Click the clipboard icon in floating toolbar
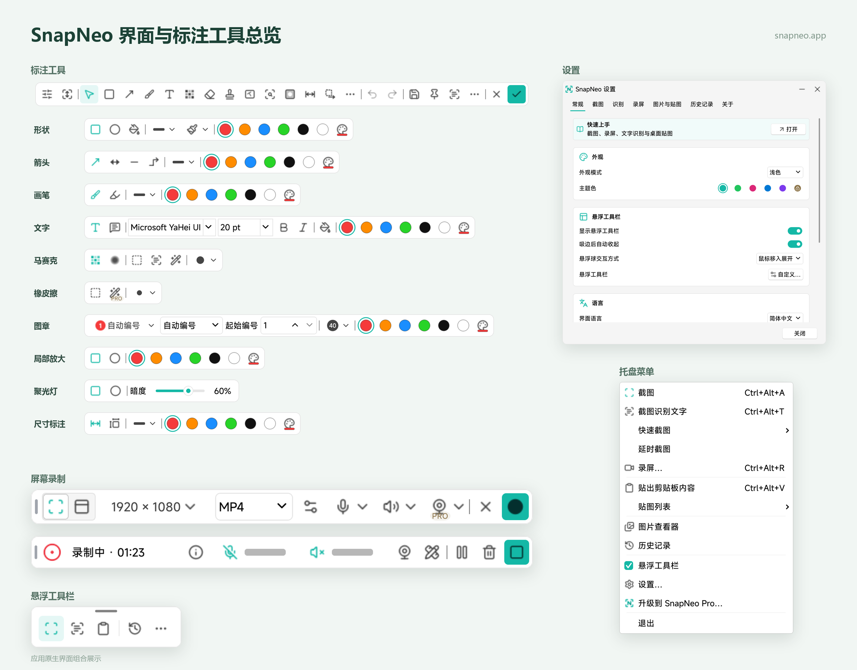Viewport: 857px width, 670px height. (x=103, y=628)
